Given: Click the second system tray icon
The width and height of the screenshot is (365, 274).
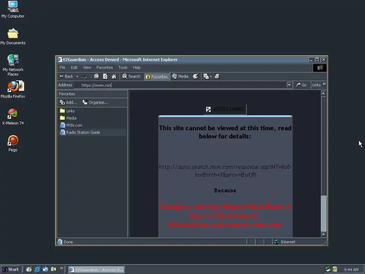Looking at the screenshot, I should [335, 270].
